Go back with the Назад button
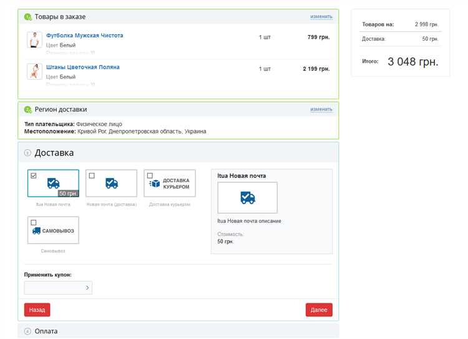Screen dimensions: 468x339 click(37, 310)
